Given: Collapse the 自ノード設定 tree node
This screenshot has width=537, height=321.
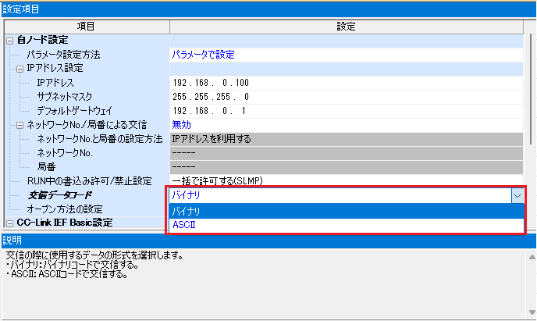Looking at the screenshot, I should 9,41.
